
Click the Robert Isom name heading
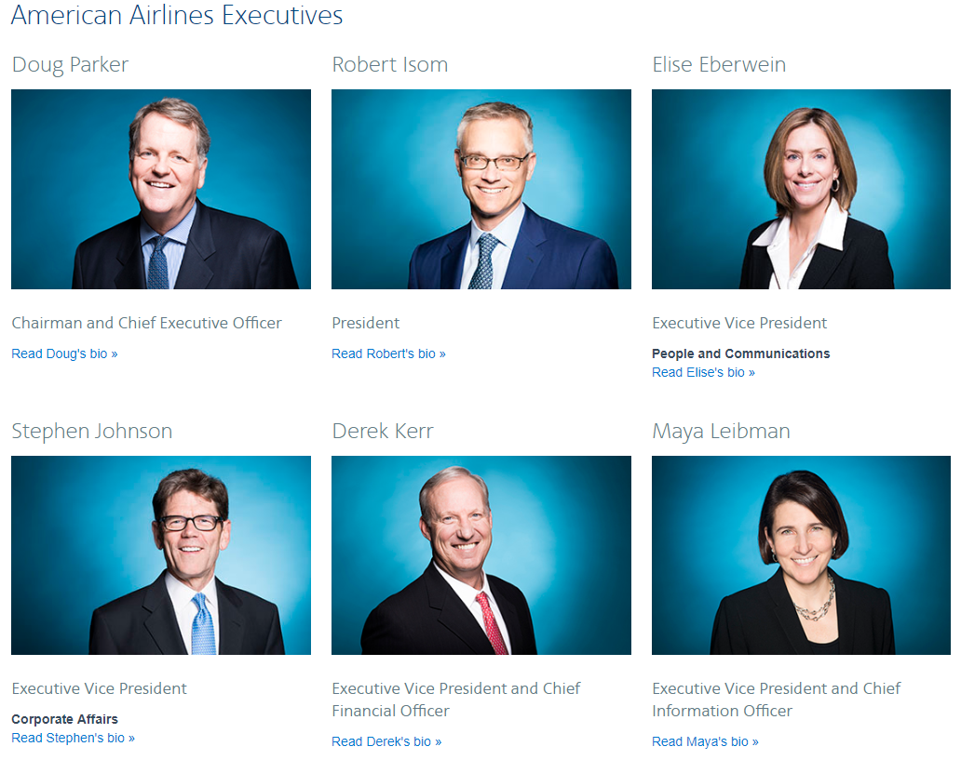tap(389, 64)
